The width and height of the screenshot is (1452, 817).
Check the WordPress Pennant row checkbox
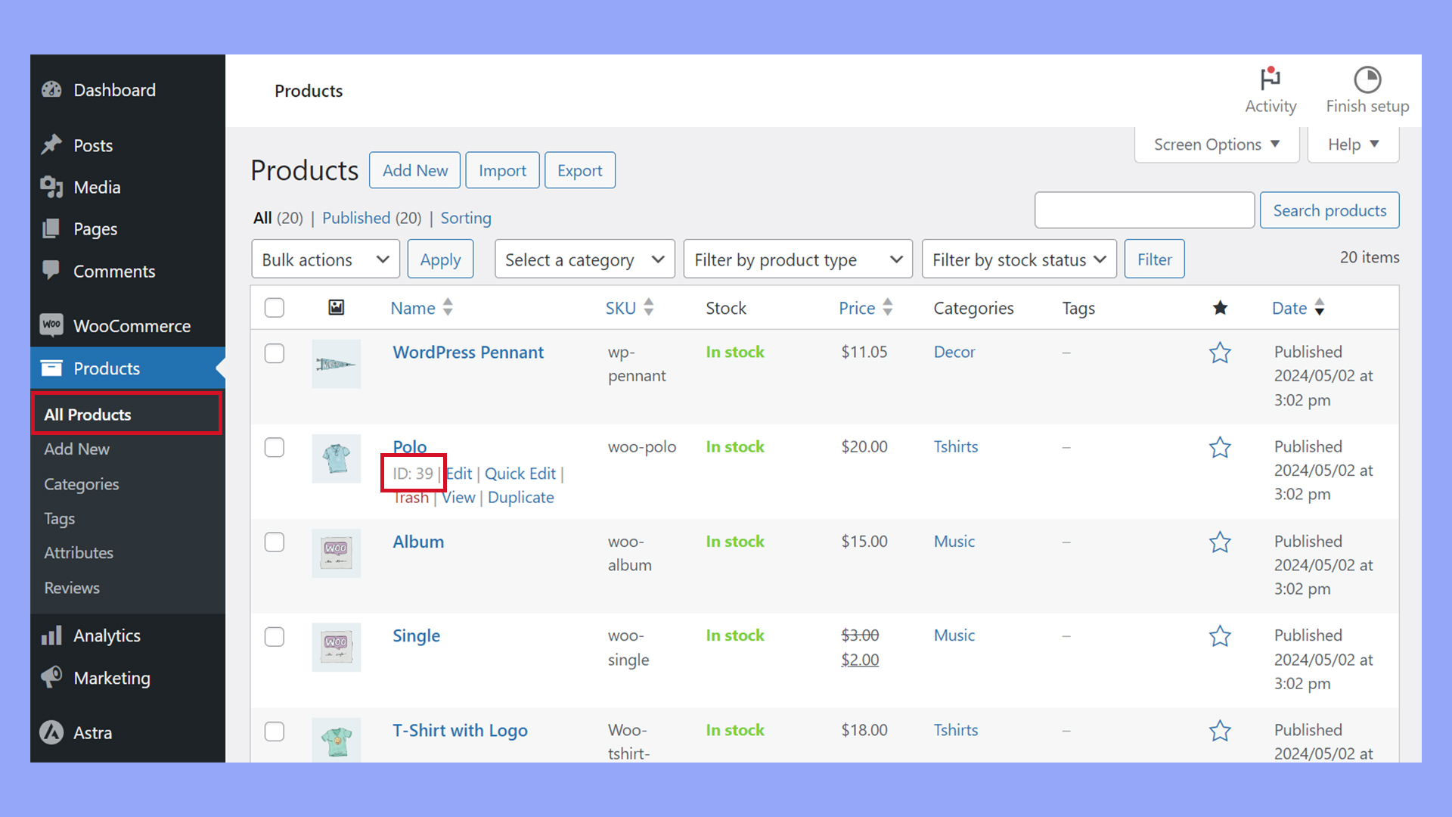click(x=275, y=353)
